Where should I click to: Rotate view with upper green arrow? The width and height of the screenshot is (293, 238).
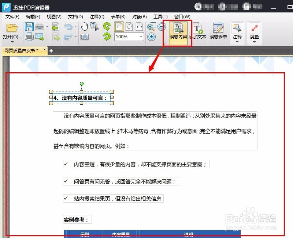107,27
